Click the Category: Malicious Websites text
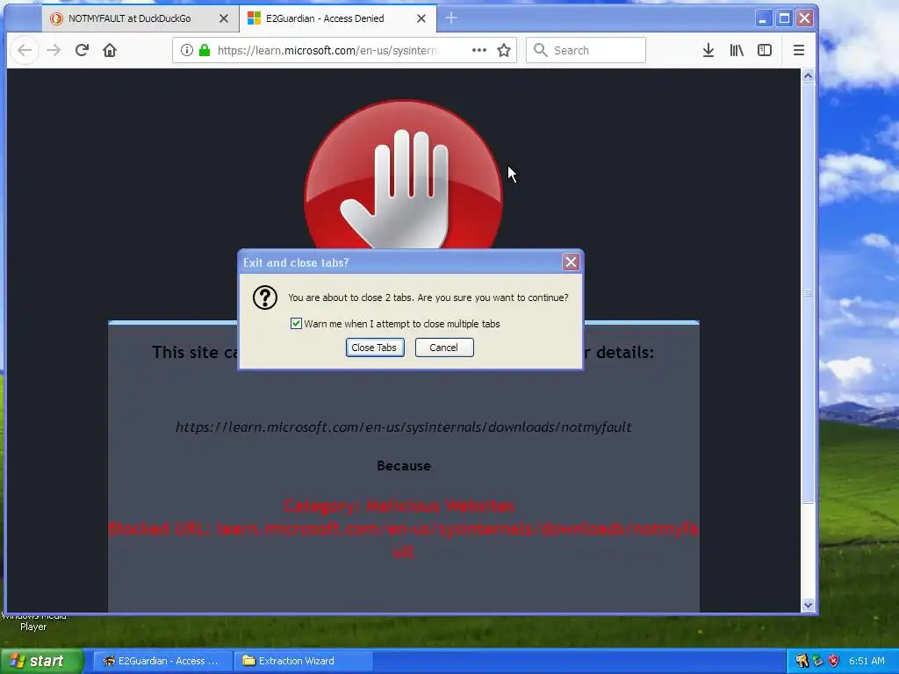The height and width of the screenshot is (674, 899). click(399, 505)
